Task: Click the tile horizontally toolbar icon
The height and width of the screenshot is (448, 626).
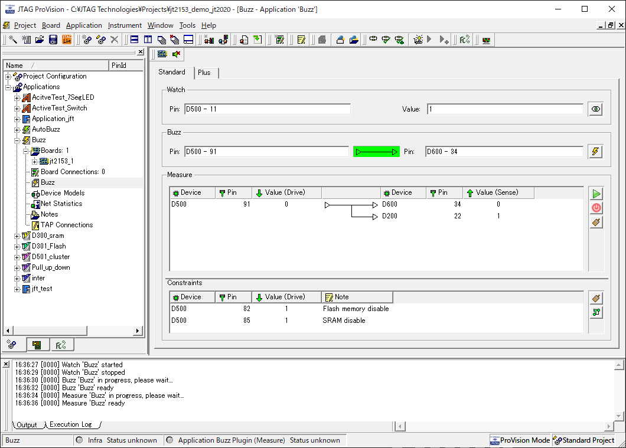Action: tap(135, 40)
